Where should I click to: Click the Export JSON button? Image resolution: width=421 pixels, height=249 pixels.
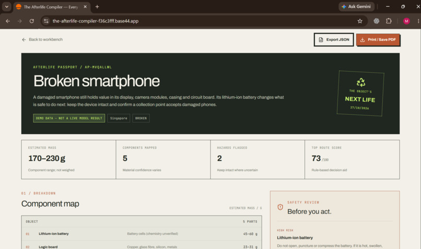click(334, 40)
